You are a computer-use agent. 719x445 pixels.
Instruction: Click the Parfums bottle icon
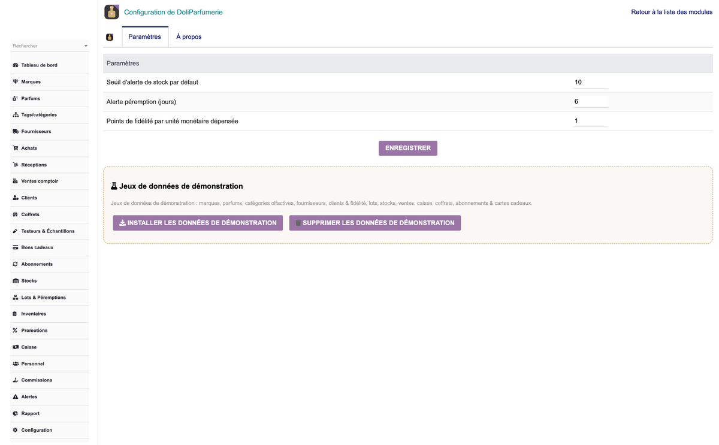[15, 98]
